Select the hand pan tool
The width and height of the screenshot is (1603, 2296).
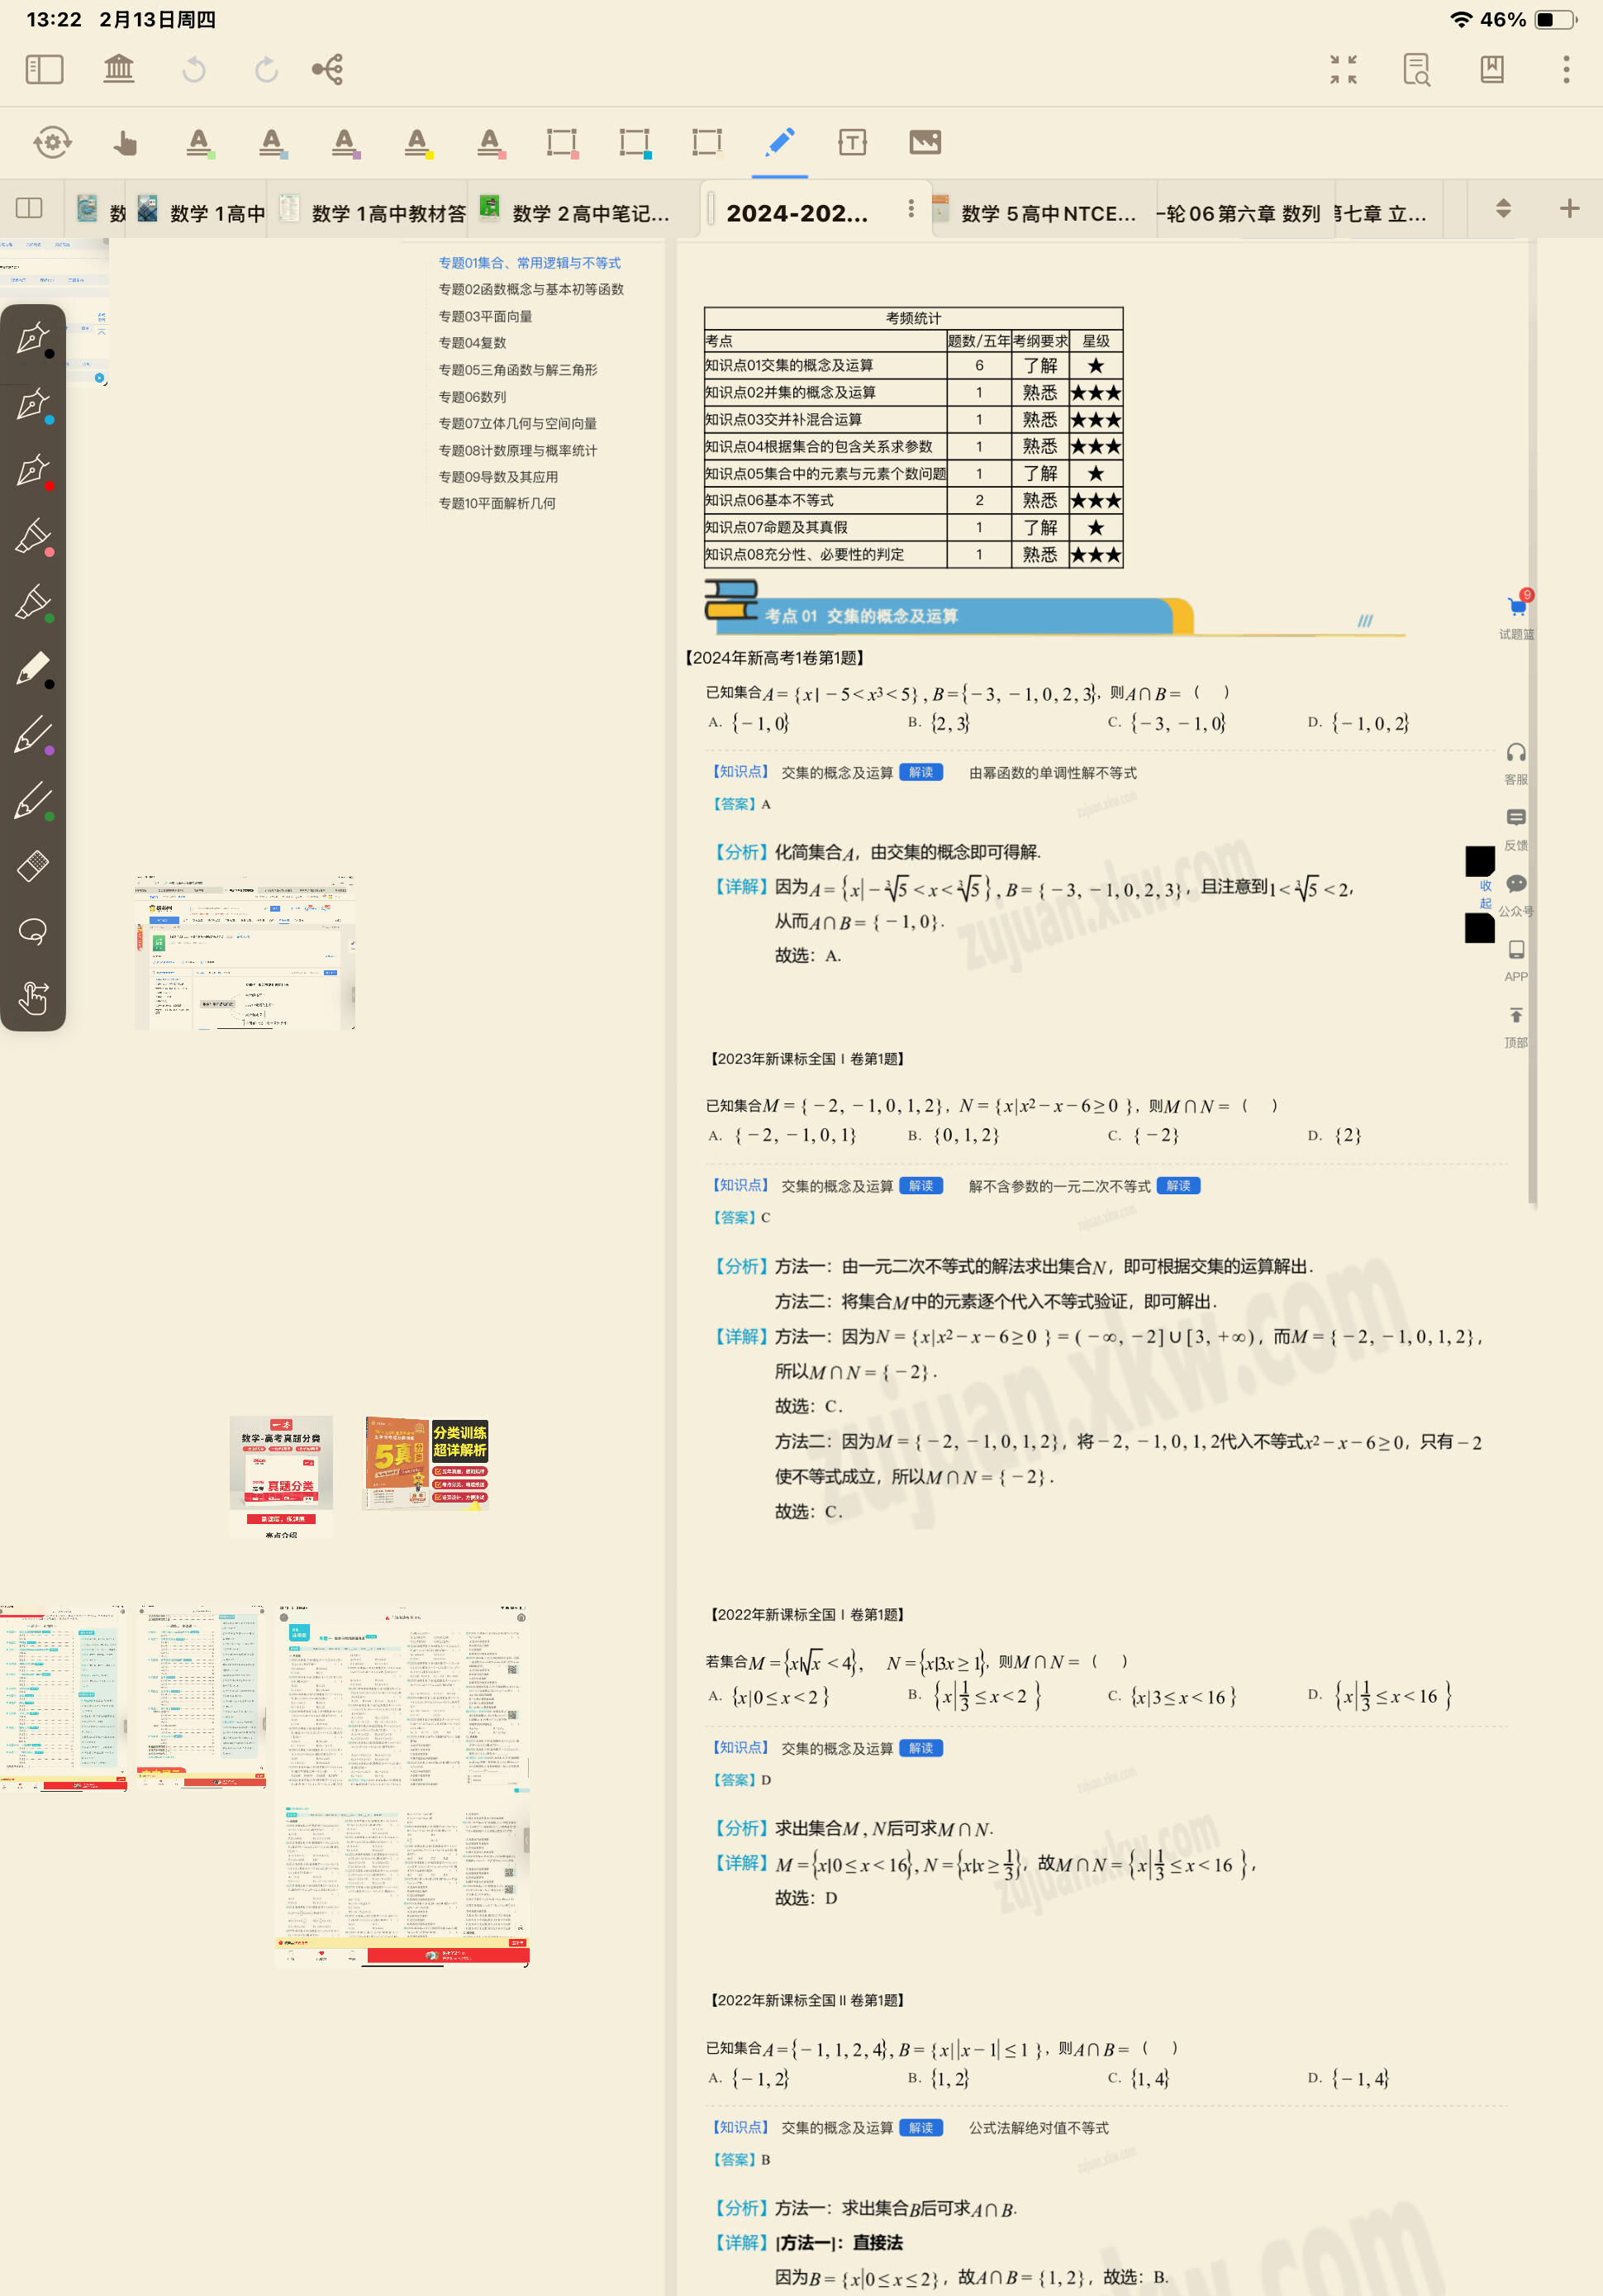tap(125, 143)
